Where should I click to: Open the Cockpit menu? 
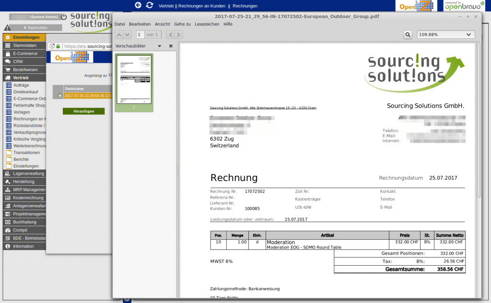coord(24,230)
